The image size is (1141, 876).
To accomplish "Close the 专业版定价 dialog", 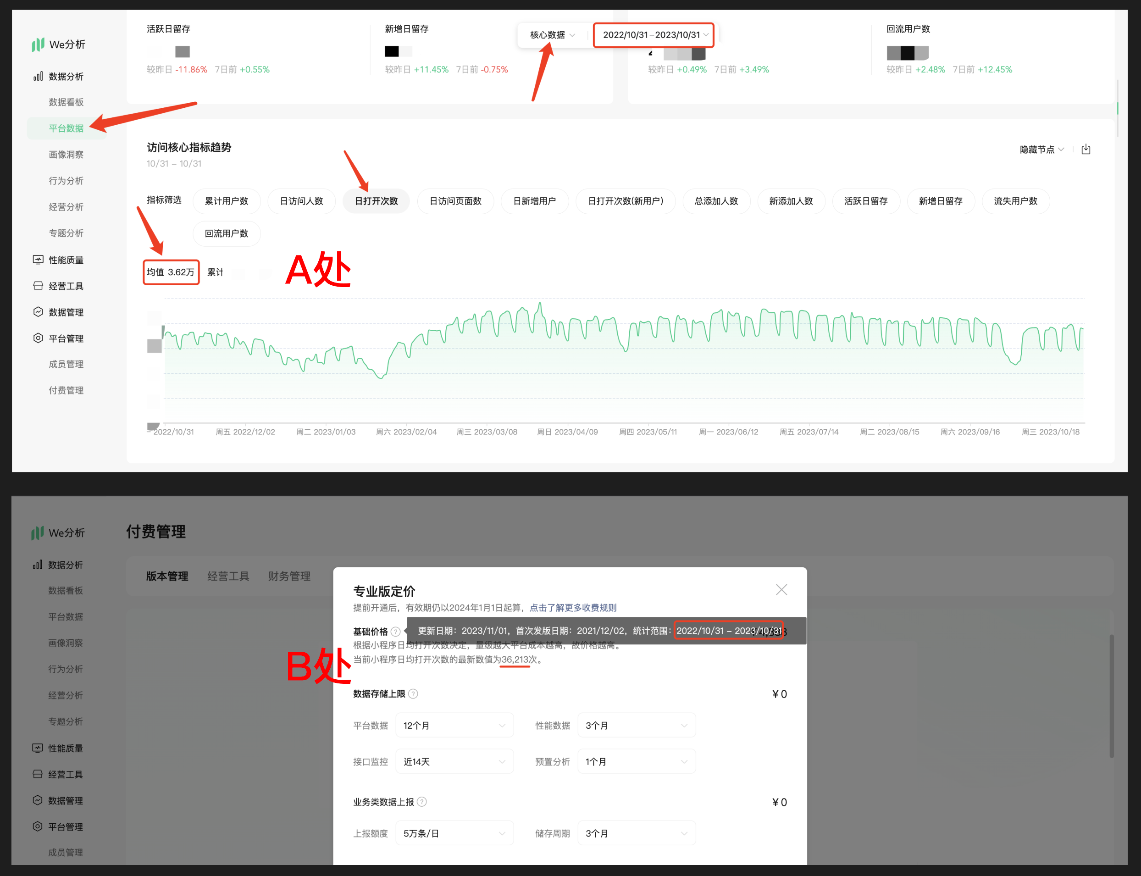I will pyautogui.click(x=781, y=590).
